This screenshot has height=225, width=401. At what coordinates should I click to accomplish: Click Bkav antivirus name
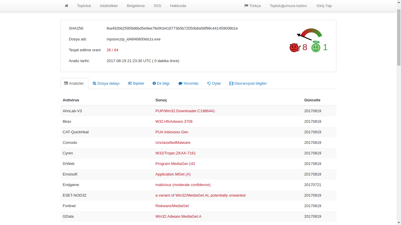(67, 122)
